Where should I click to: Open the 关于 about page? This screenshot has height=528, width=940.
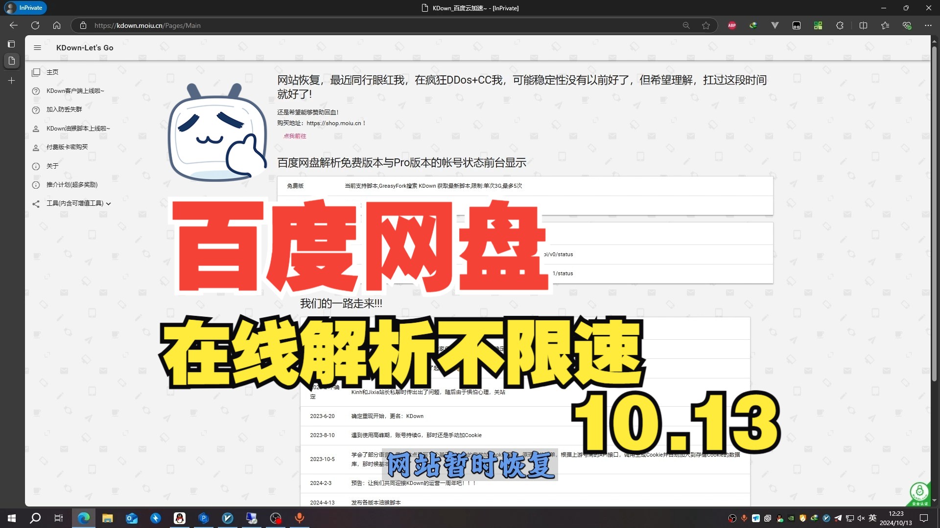point(52,166)
